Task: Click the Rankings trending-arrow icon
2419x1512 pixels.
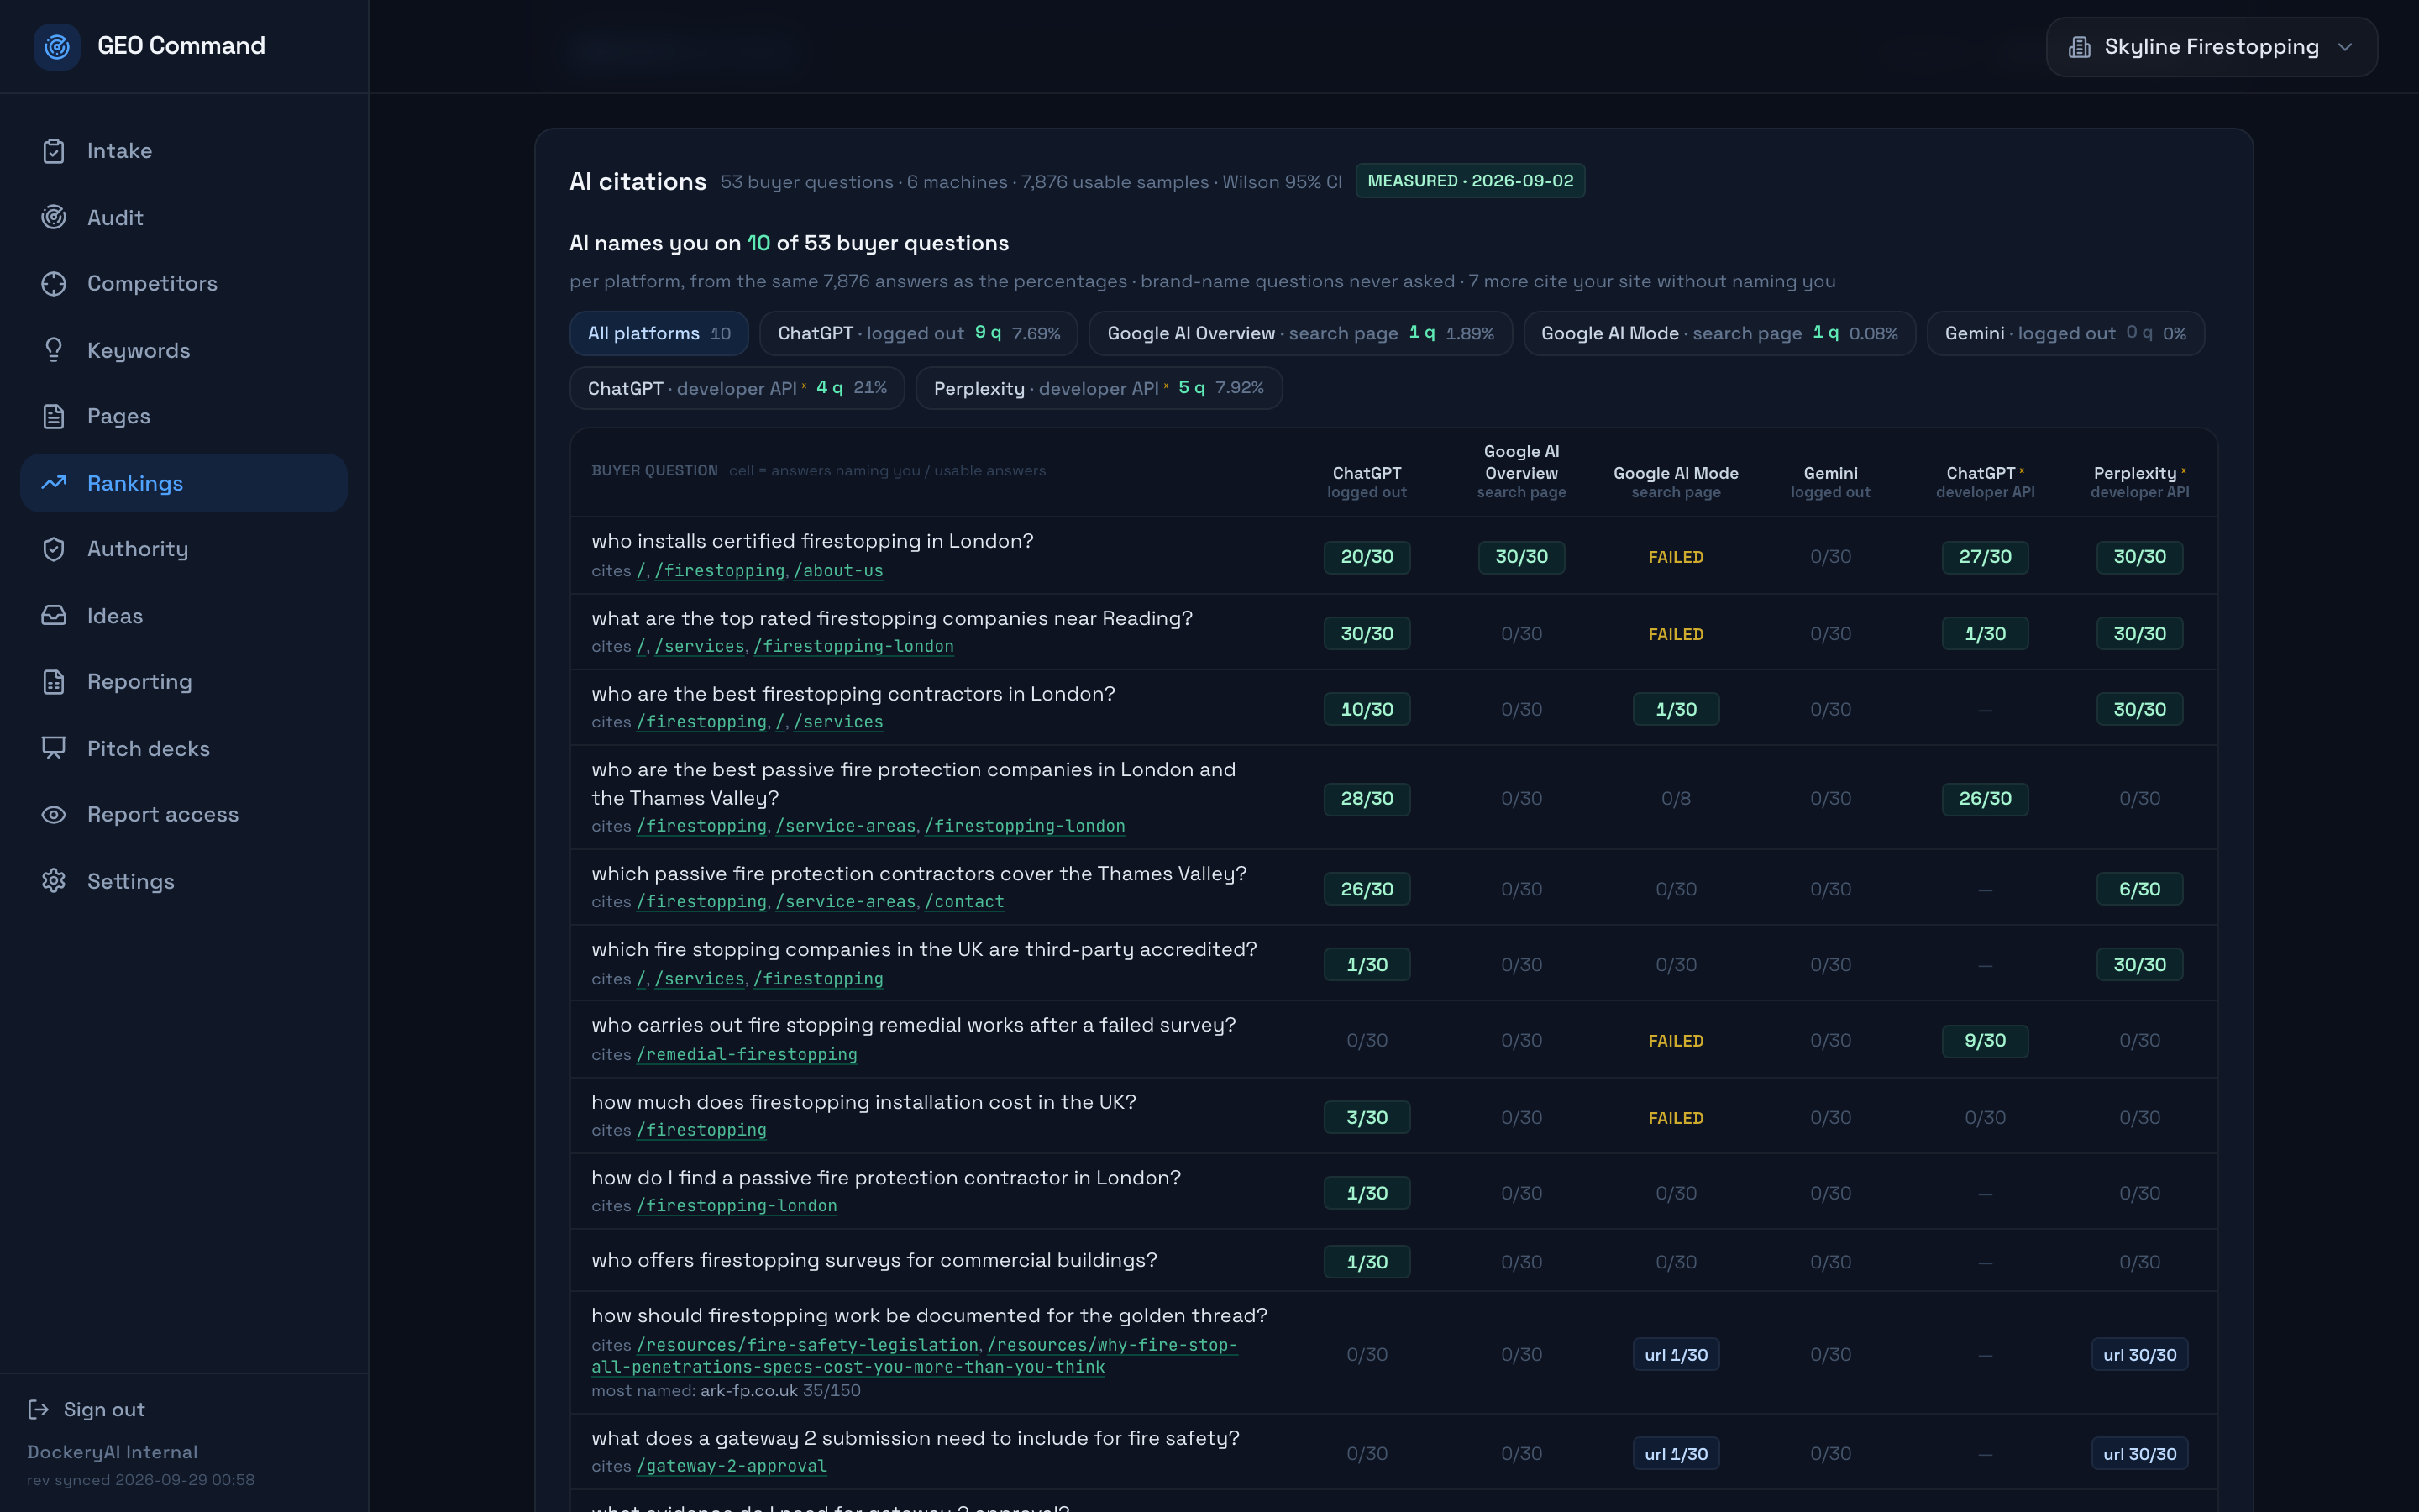Action: (x=54, y=483)
